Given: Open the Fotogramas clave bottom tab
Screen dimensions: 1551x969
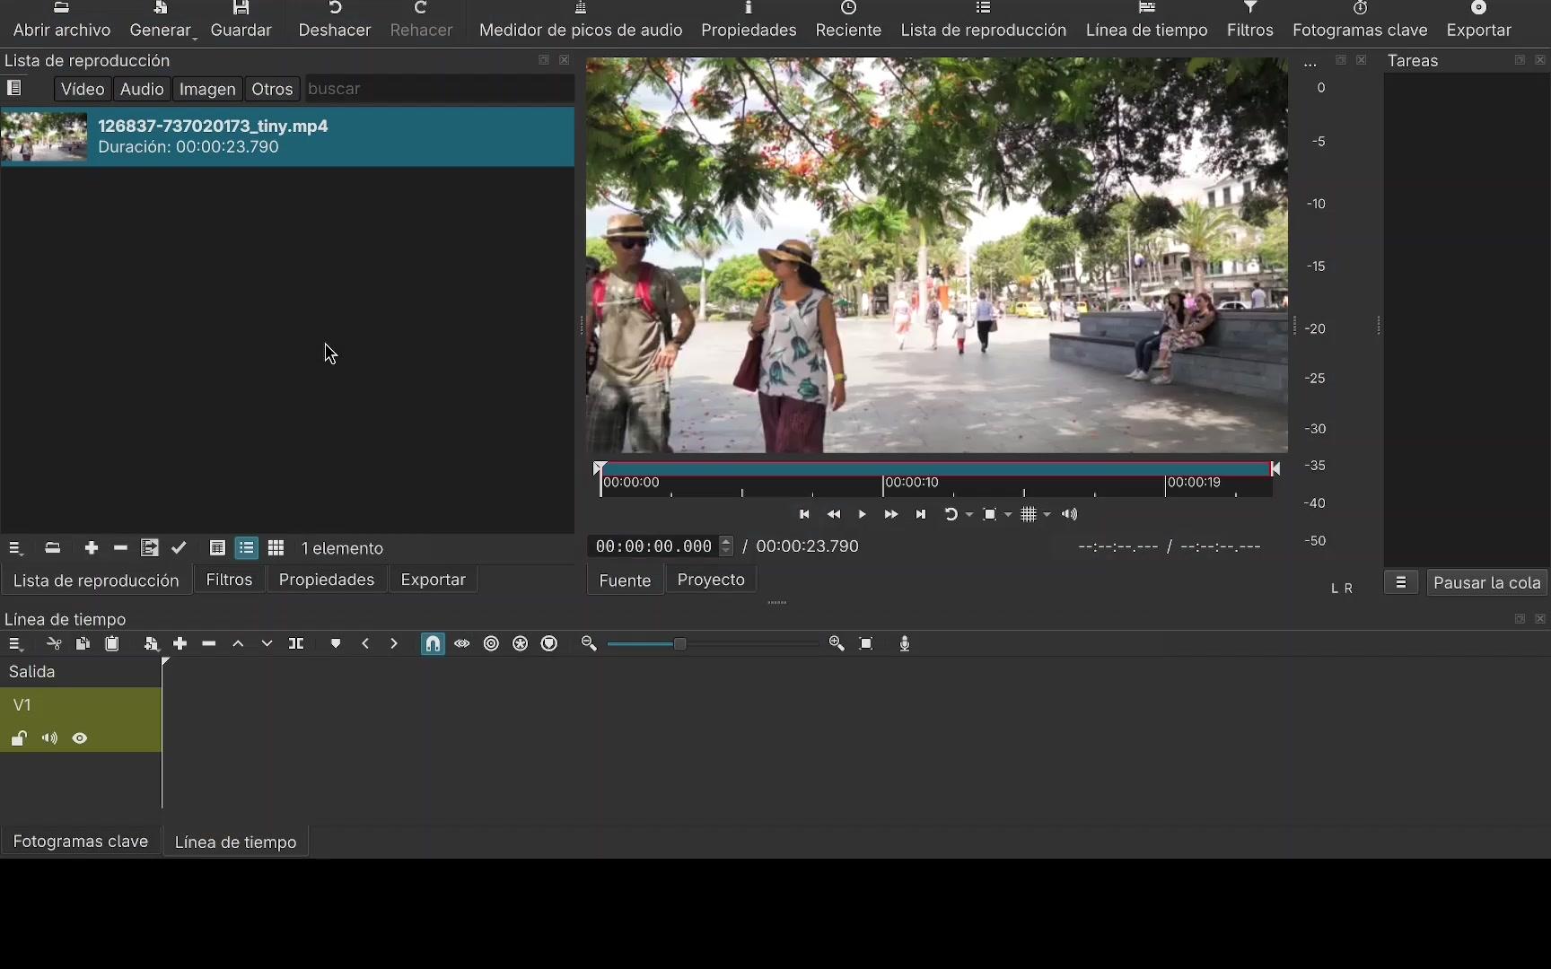Looking at the screenshot, I should pyautogui.click(x=80, y=842).
